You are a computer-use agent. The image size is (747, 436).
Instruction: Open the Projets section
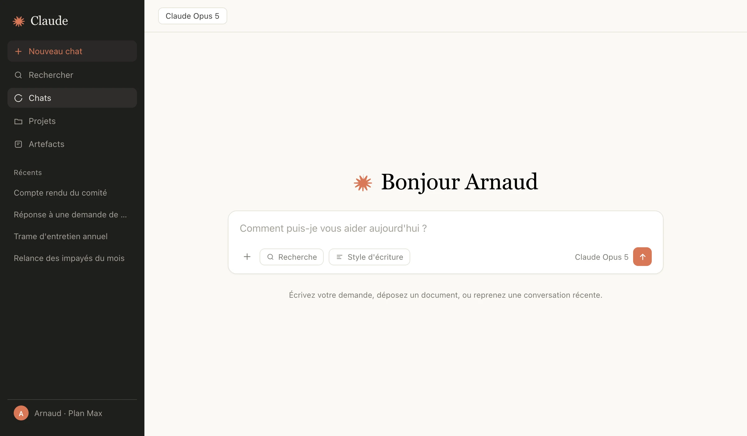tap(72, 121)
